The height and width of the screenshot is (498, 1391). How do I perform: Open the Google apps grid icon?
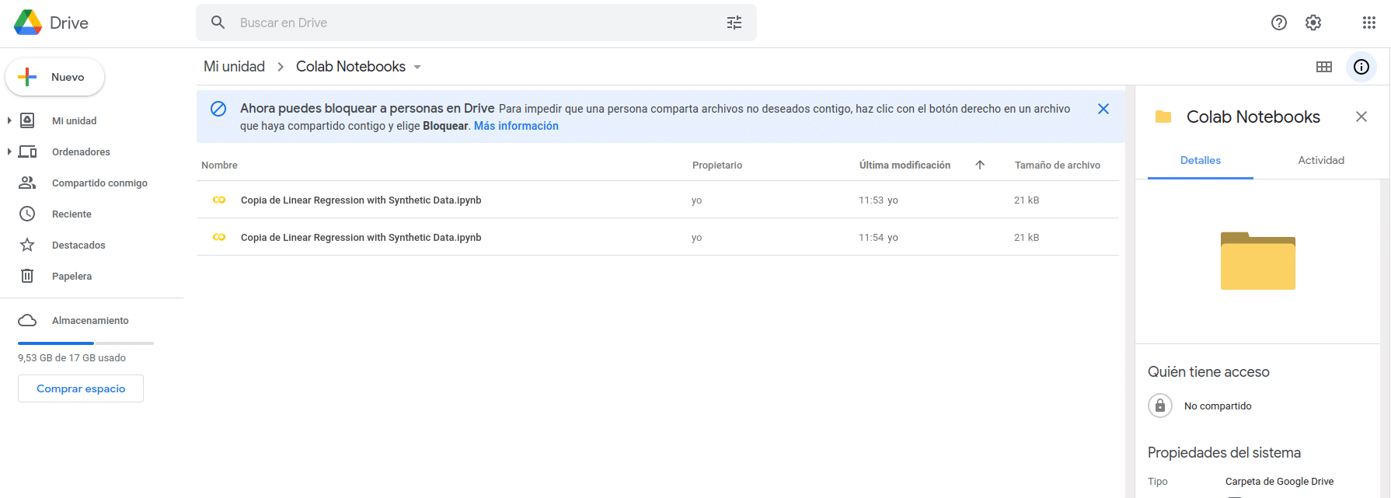pyautogui.click(x=1369, y=23)
